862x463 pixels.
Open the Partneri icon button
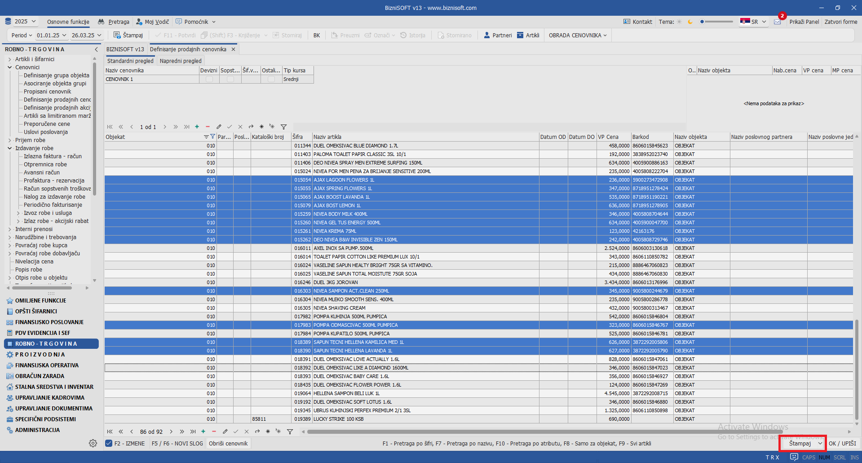click(x=487, y=35)
